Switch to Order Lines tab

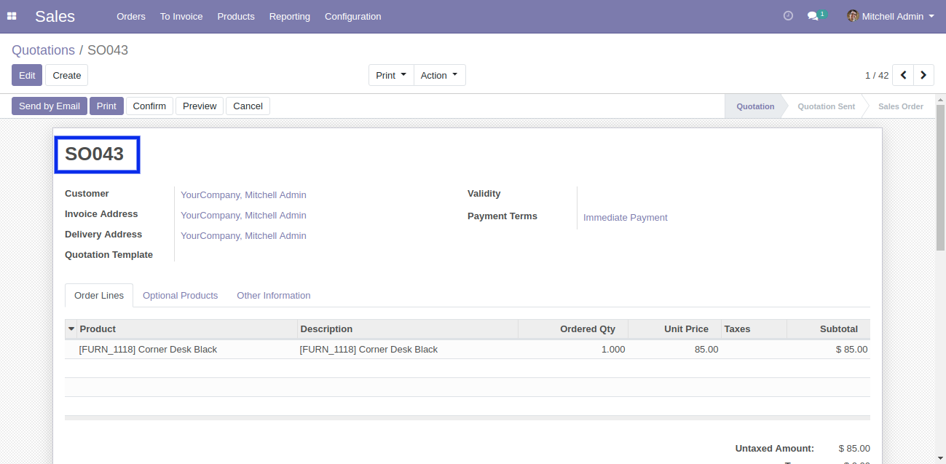(x=99, y=296)
